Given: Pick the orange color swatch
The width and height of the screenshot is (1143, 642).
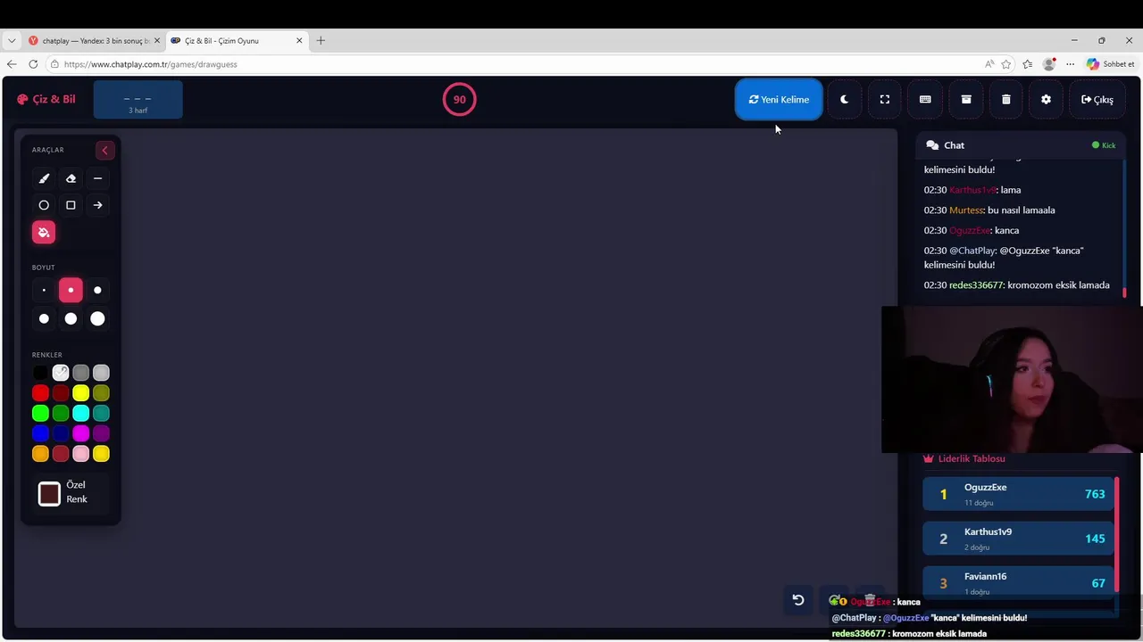Looking at the screenshot, I should tap(40, 454).
